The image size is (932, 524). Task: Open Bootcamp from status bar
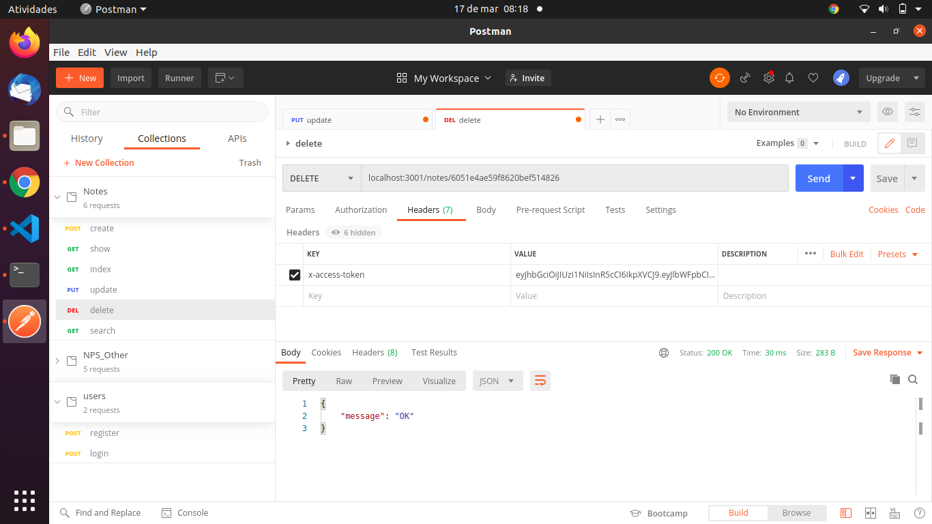(x=658, y=513)
